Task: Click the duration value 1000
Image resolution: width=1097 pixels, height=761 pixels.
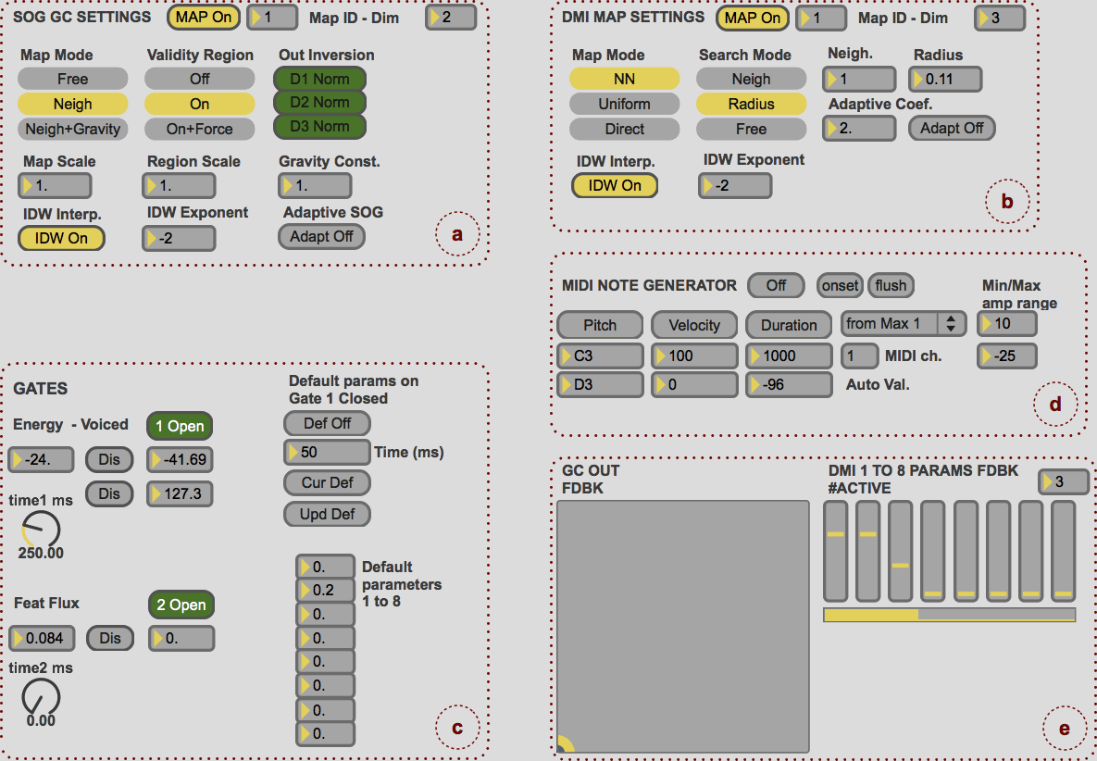Action: point(789,356)
